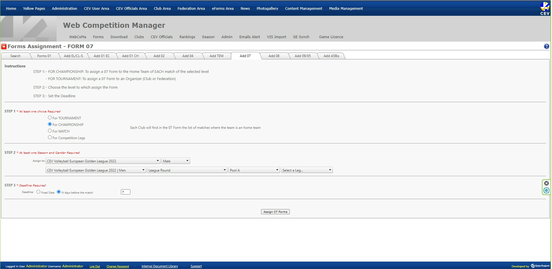Select the For MATCH radio button
The height and width of the screenshot is (269, 552).
pyautogui.click(x=50, y=131)
